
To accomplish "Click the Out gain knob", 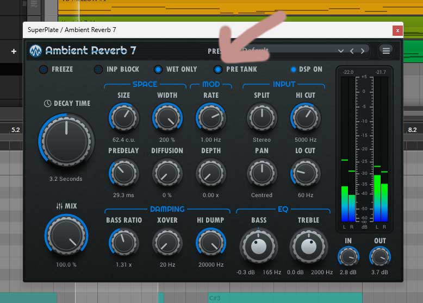I will (x=380, y=256).
